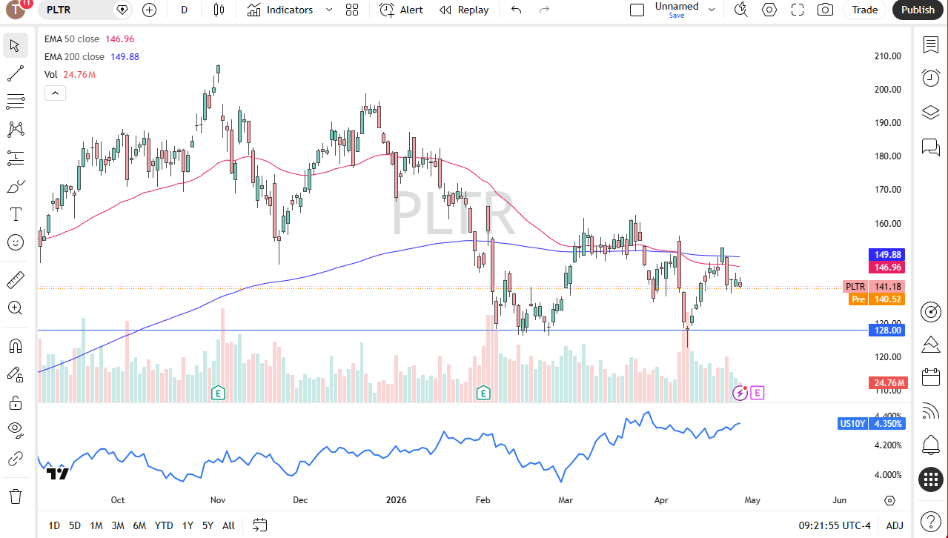This screenshot has width=948, height=538.
Task: Select the zoom in tool
Action: [16, 308]
